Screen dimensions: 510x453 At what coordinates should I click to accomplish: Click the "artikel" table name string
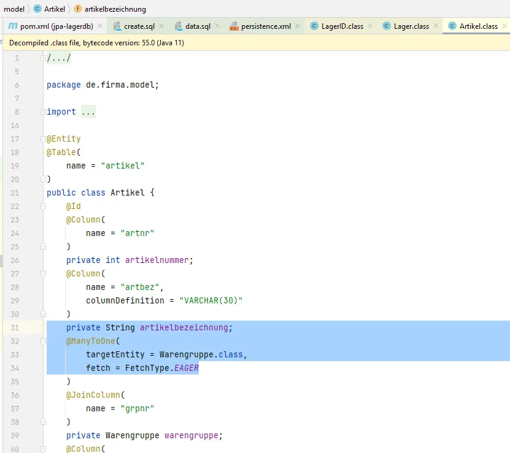click(122, 166)
